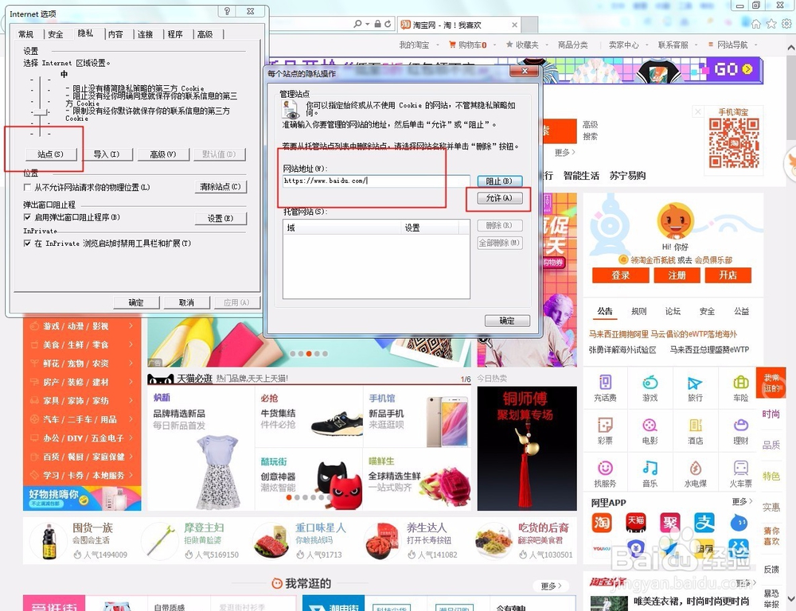Click the orange 开店 button
Screen dimensions: 796x611
point(728,275)
